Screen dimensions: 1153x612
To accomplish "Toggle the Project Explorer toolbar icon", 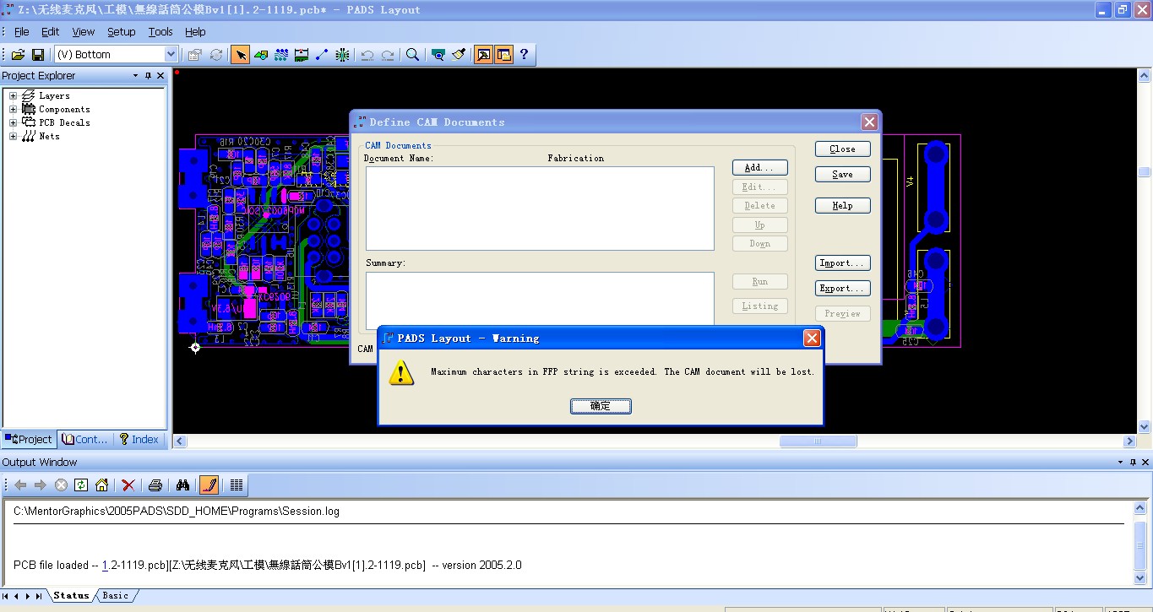I will pyautogui.click(x=503, y=54).
